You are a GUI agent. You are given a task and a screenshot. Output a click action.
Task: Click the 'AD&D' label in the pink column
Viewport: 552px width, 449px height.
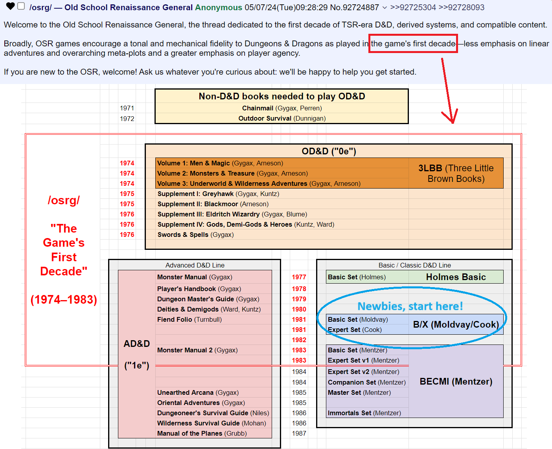(137, 344)
